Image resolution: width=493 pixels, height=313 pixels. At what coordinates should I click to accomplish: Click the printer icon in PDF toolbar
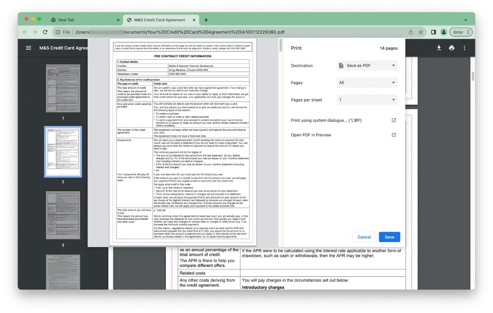click(451, 48)
